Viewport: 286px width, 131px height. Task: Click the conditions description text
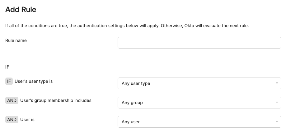(127, 26)
